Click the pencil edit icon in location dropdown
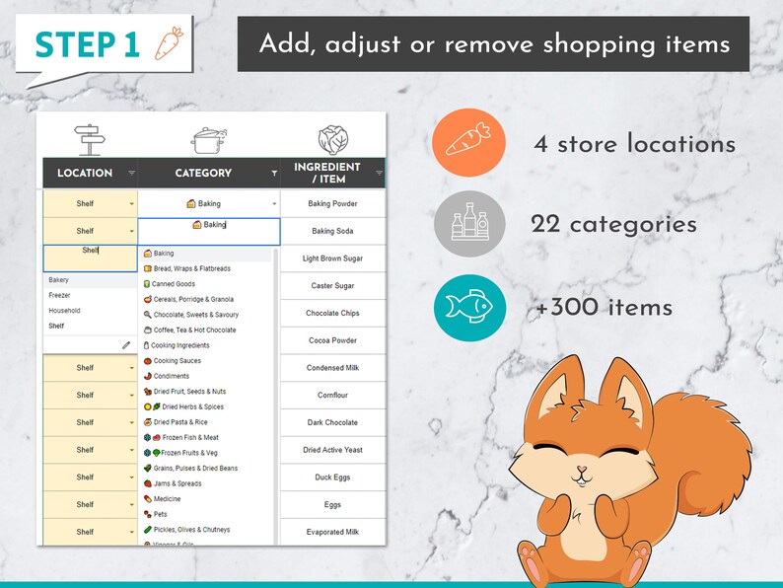 click(x=126, y=344)
